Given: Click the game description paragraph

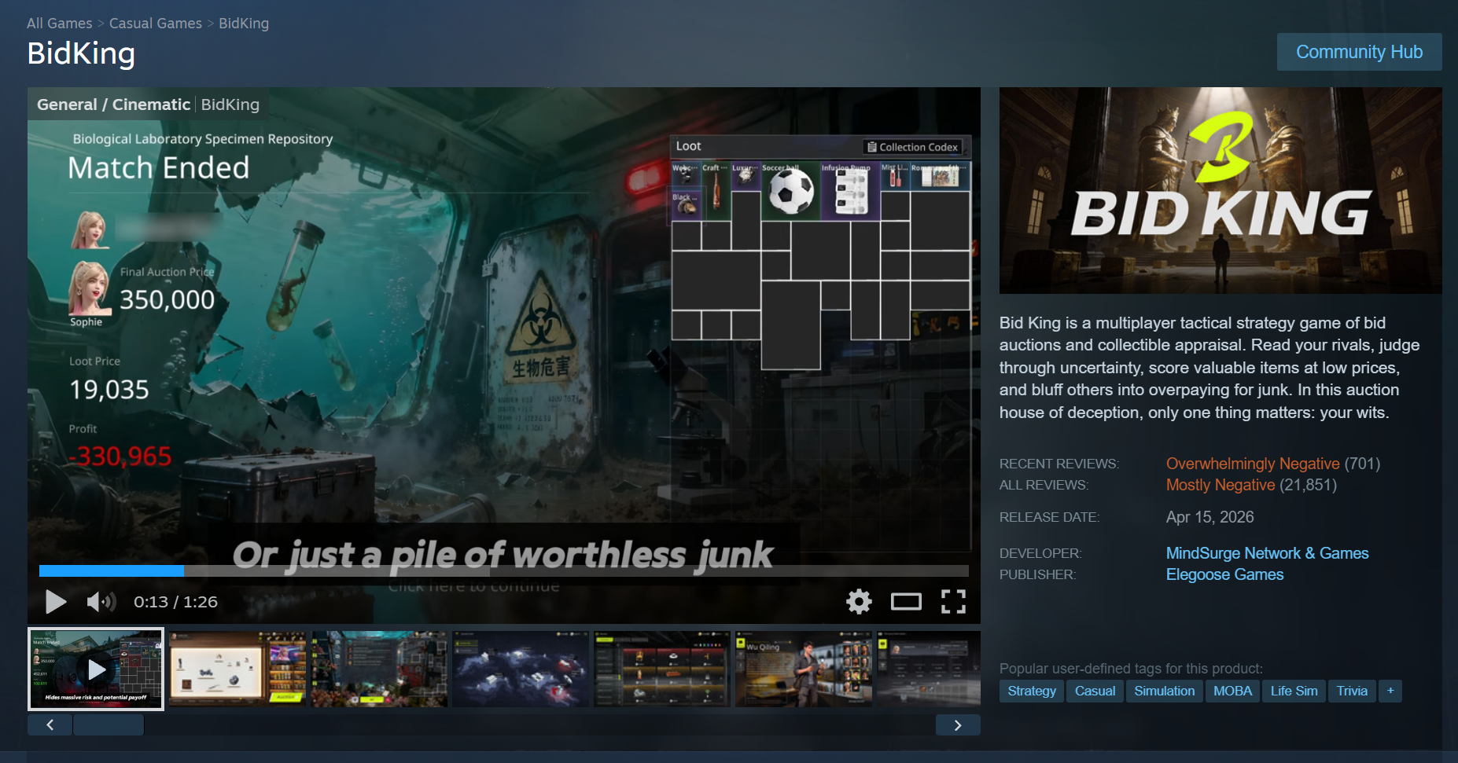Looking at the screenshot, I should [1209, 368].
